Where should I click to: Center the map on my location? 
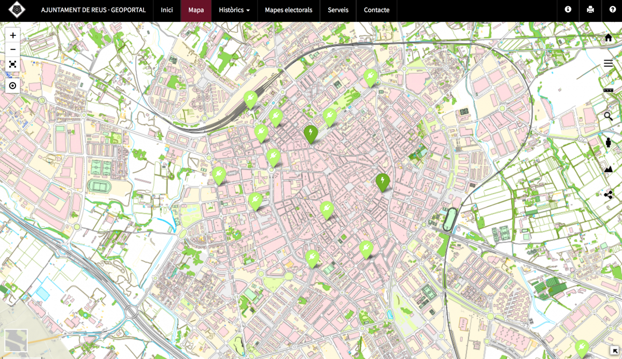pos(13,86)
